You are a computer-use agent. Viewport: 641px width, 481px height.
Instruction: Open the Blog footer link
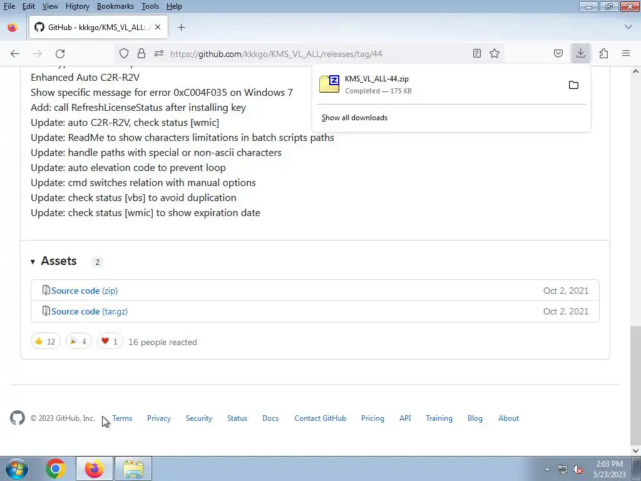coord(475,418)
